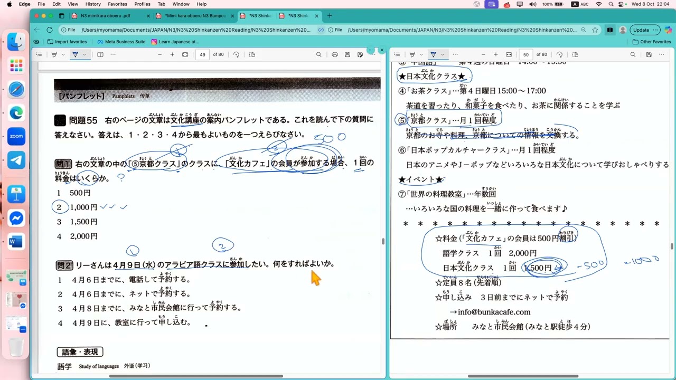Toggle page view in right PDF pane
The width and height of the screenshot is (676, 380).
[576, 54]
